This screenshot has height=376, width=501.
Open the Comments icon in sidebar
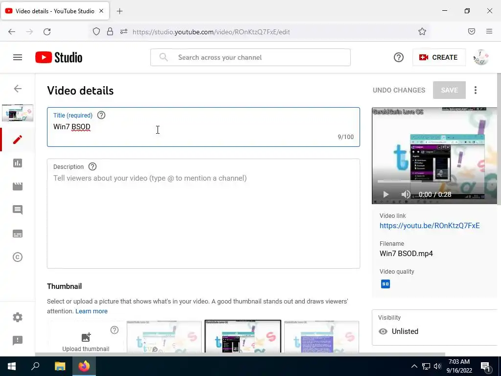click(18, 210)
